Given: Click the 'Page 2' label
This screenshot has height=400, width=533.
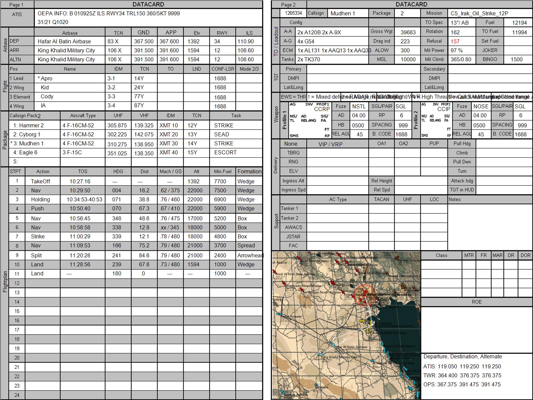Looking at the screenshot, I should [x=288, y=5].
